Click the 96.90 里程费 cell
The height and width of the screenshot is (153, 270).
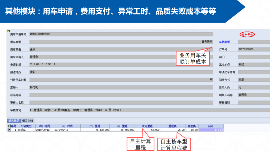tap(173, 130)
